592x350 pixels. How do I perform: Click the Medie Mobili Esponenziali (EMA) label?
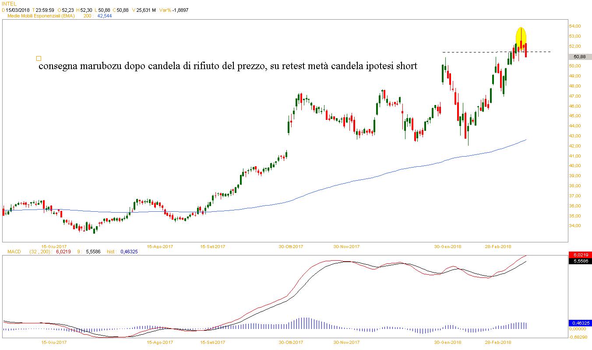(x=41, y=16)
